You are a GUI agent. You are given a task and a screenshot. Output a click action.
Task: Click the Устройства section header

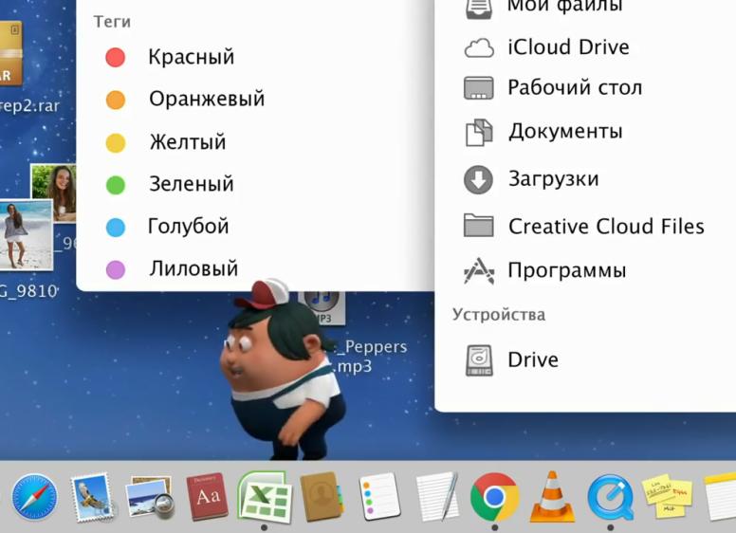[x=499, y=315]
